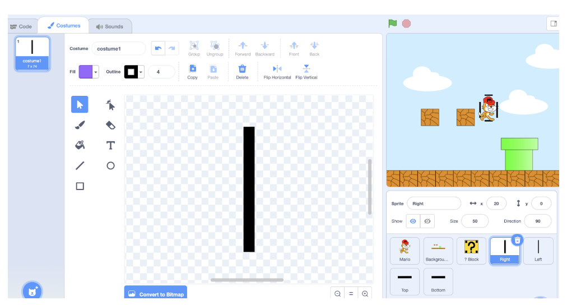Click the purple Fill color swatch
Viewport: 567px width, 305px height.
[86, 72]
